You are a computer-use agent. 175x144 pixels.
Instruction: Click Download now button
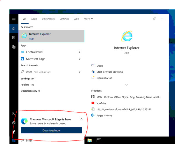coord(51,130)
